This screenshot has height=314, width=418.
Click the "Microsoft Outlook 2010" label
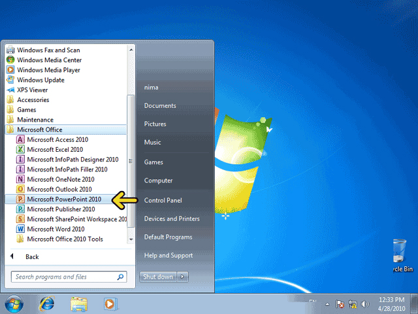click(x=59, y=189)
